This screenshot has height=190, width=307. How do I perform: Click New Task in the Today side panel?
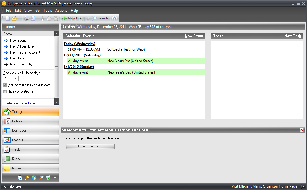[x=17, y=58]
